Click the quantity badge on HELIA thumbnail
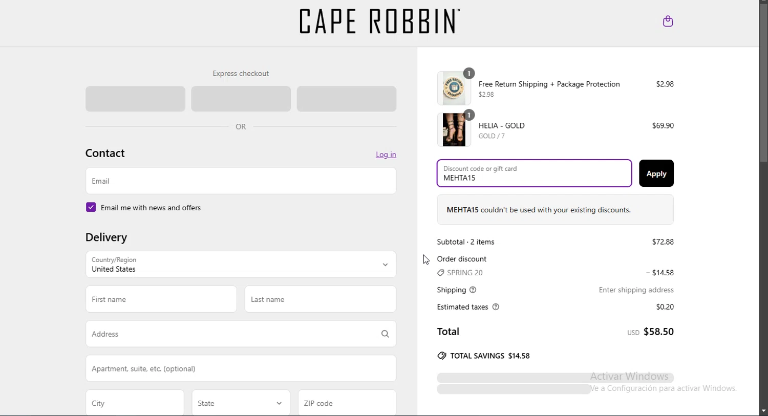The height and width of the screenshot is (416, 768). click(469, 115)
